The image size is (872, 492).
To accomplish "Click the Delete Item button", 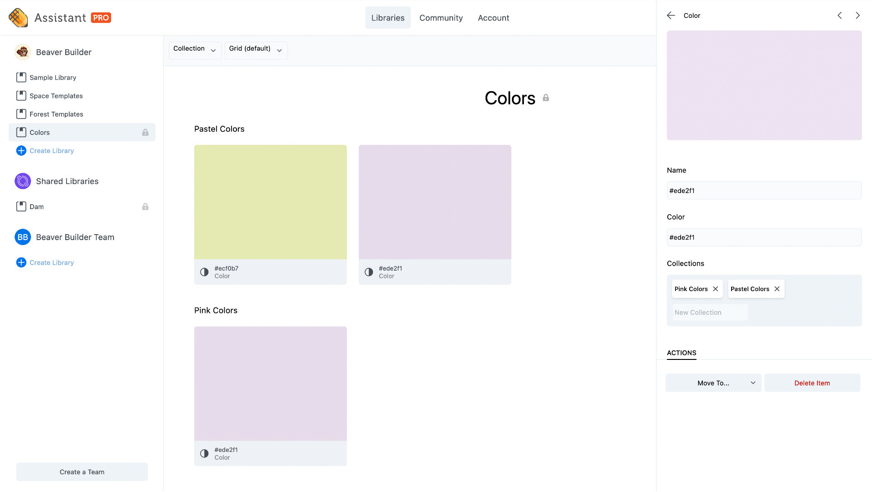I will click(x=812, y=383).
